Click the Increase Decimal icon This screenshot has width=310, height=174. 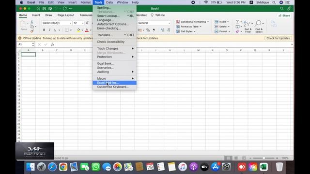pos(162,30)
